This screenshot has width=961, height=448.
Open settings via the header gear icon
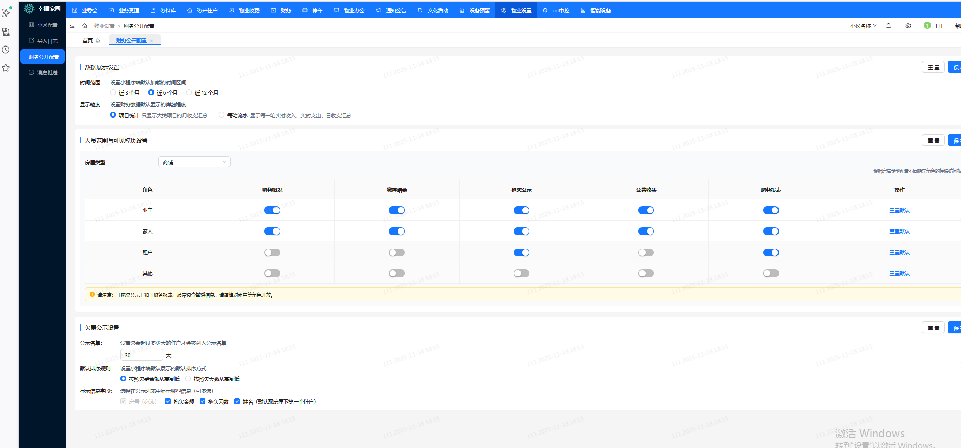[x=908, y=26]
